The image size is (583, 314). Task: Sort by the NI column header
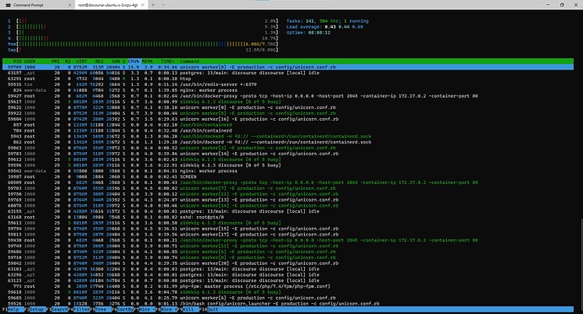[68, 62]
